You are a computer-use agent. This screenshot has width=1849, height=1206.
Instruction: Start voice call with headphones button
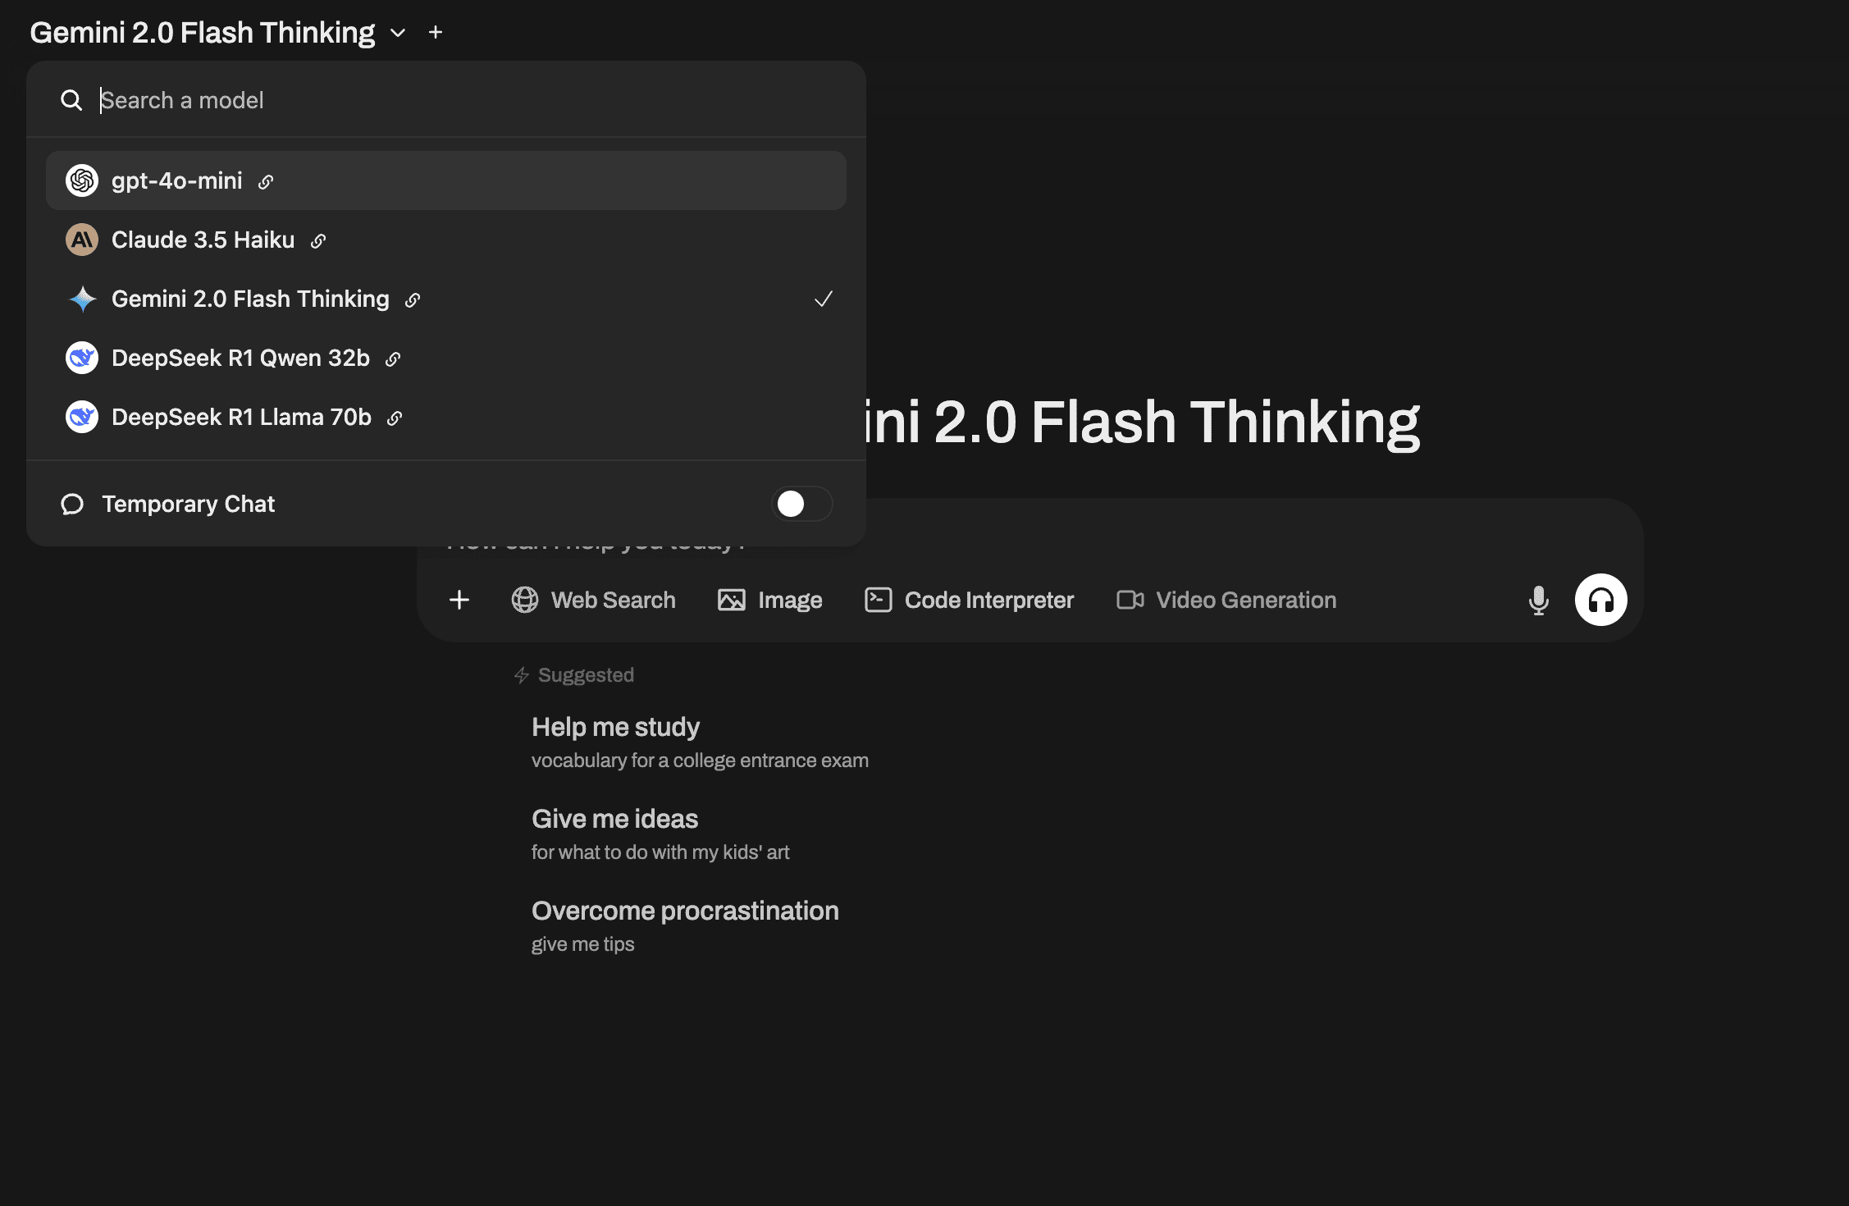pyautogui.click(x=1600, y=601)
